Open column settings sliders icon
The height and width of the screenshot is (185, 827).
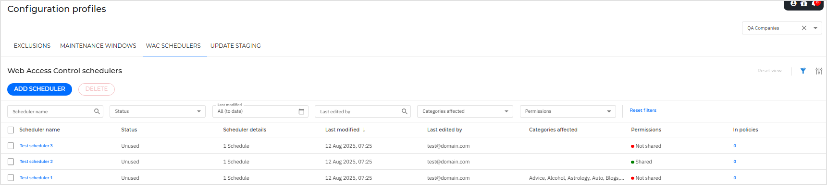tap(819, 71)
